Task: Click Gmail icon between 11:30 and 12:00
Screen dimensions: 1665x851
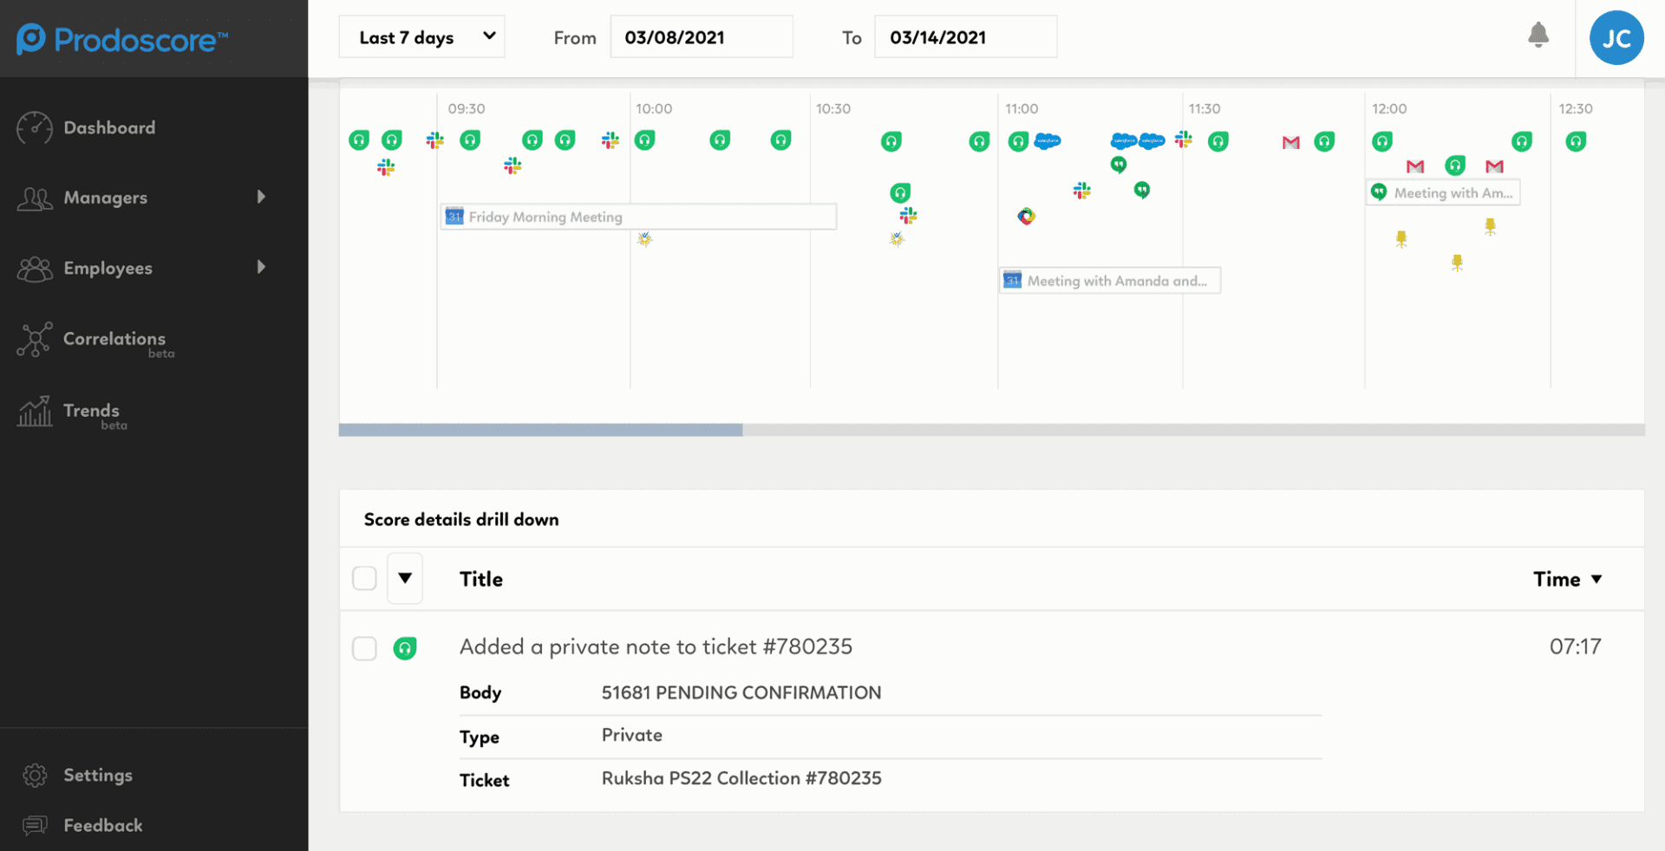Action: tap(1291, 142)
